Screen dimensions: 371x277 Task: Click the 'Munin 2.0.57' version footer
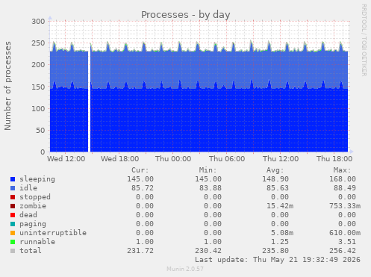pos(185,269)
